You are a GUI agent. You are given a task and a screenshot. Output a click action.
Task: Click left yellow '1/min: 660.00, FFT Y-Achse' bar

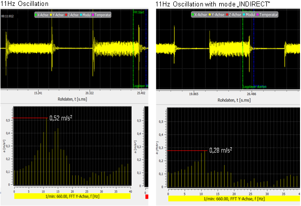[x=72, y=196]
